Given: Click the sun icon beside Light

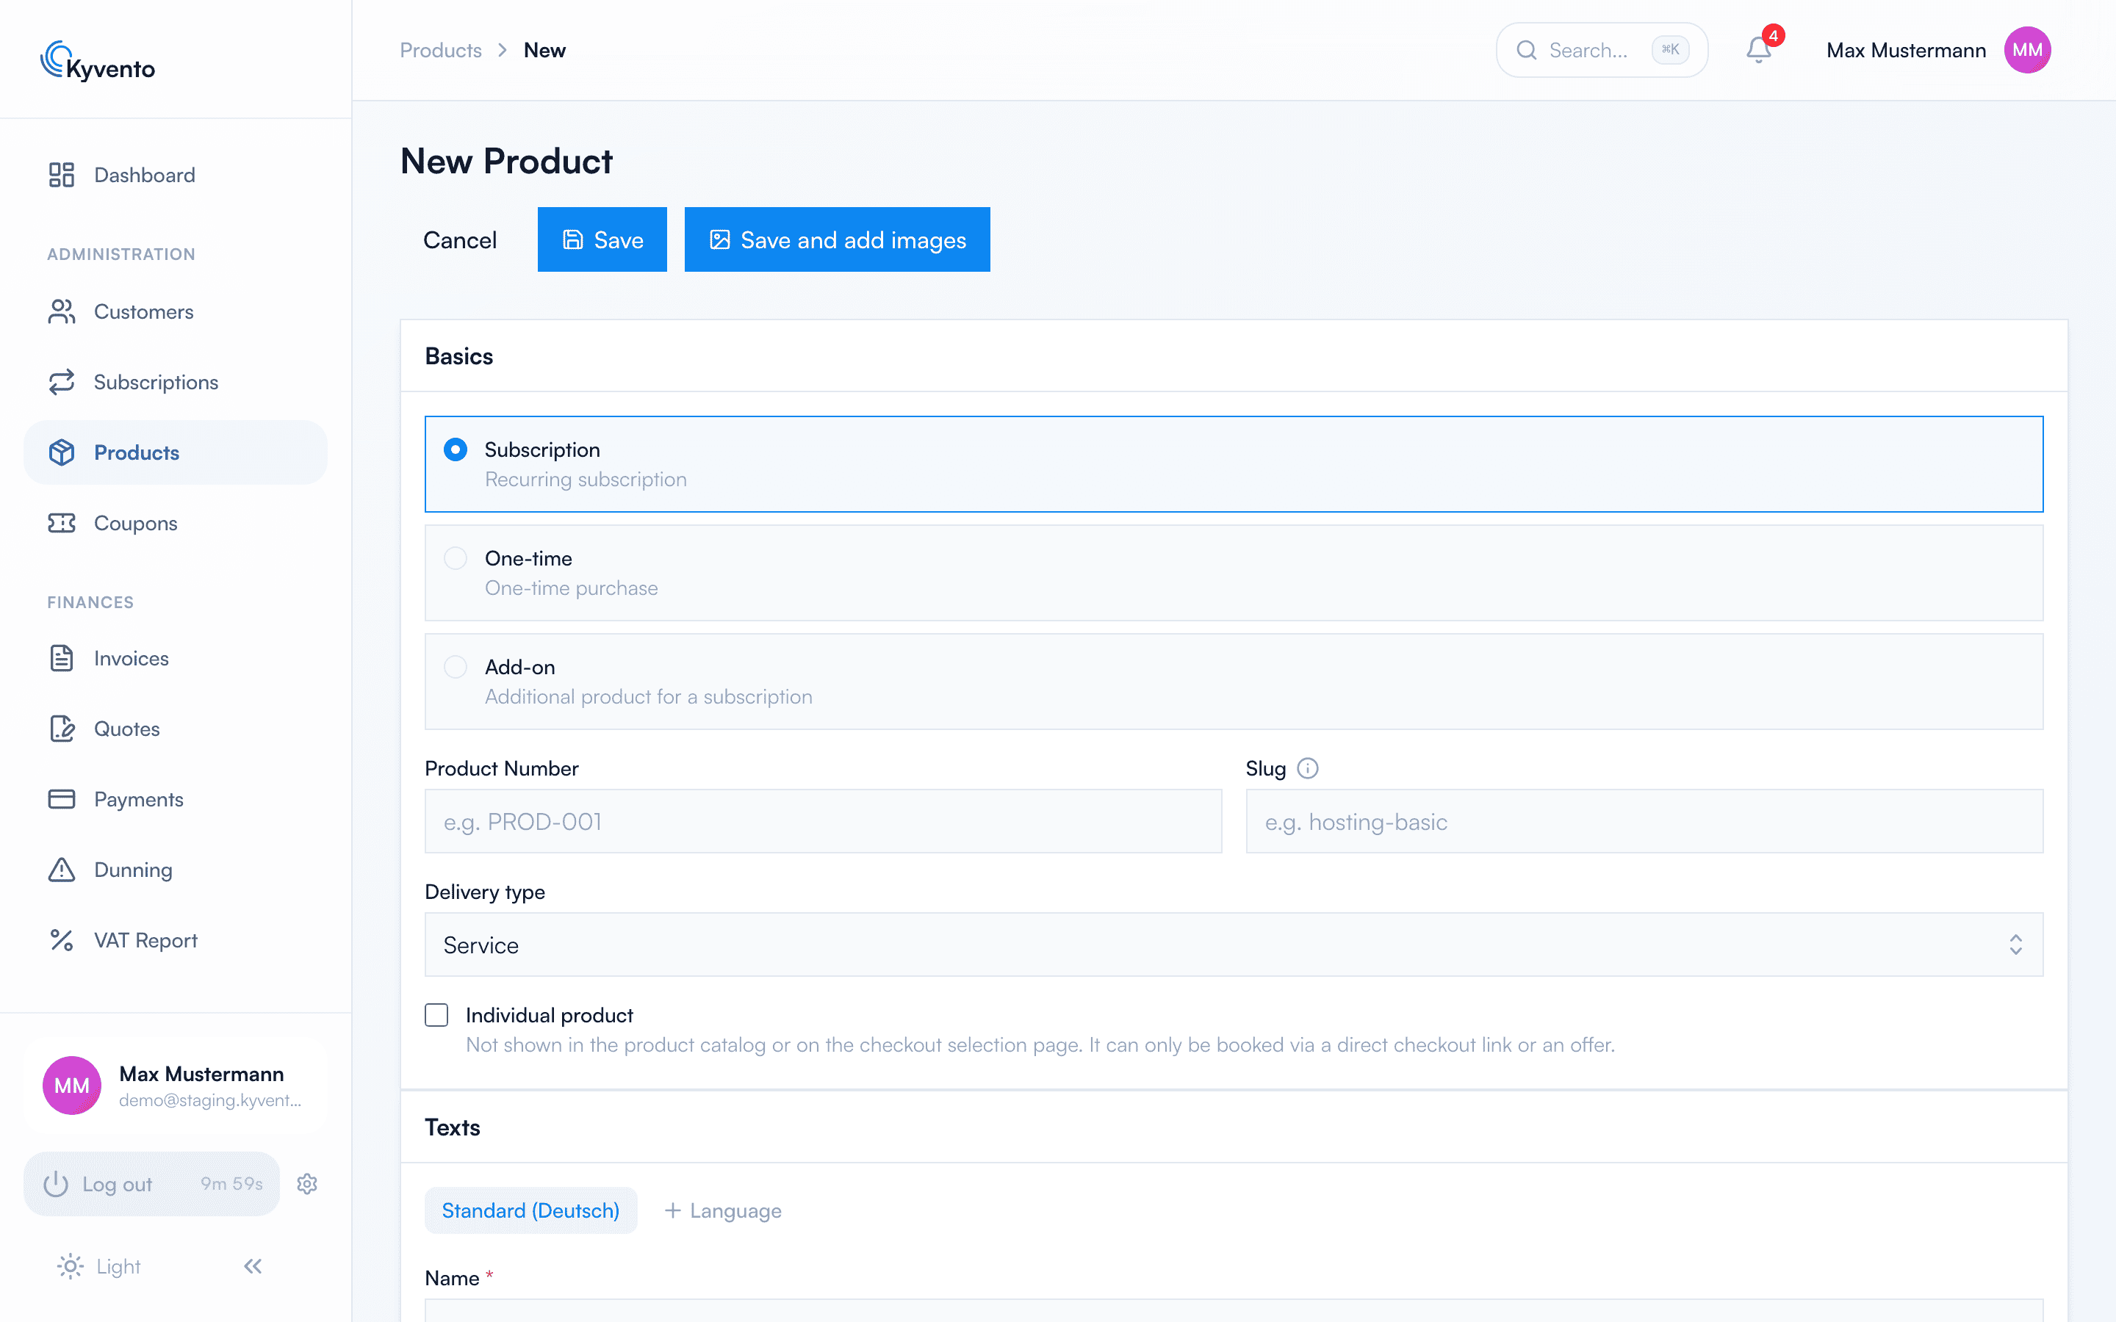Looking at the screenshot, I should point(70,1266).
